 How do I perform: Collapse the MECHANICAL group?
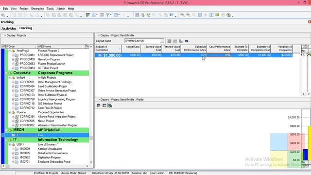6,130
